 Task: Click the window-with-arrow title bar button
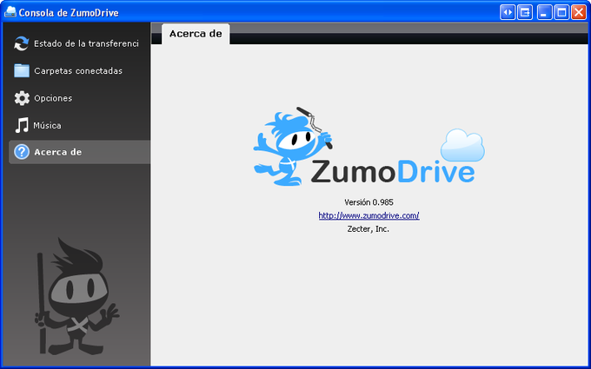point(525,12)
